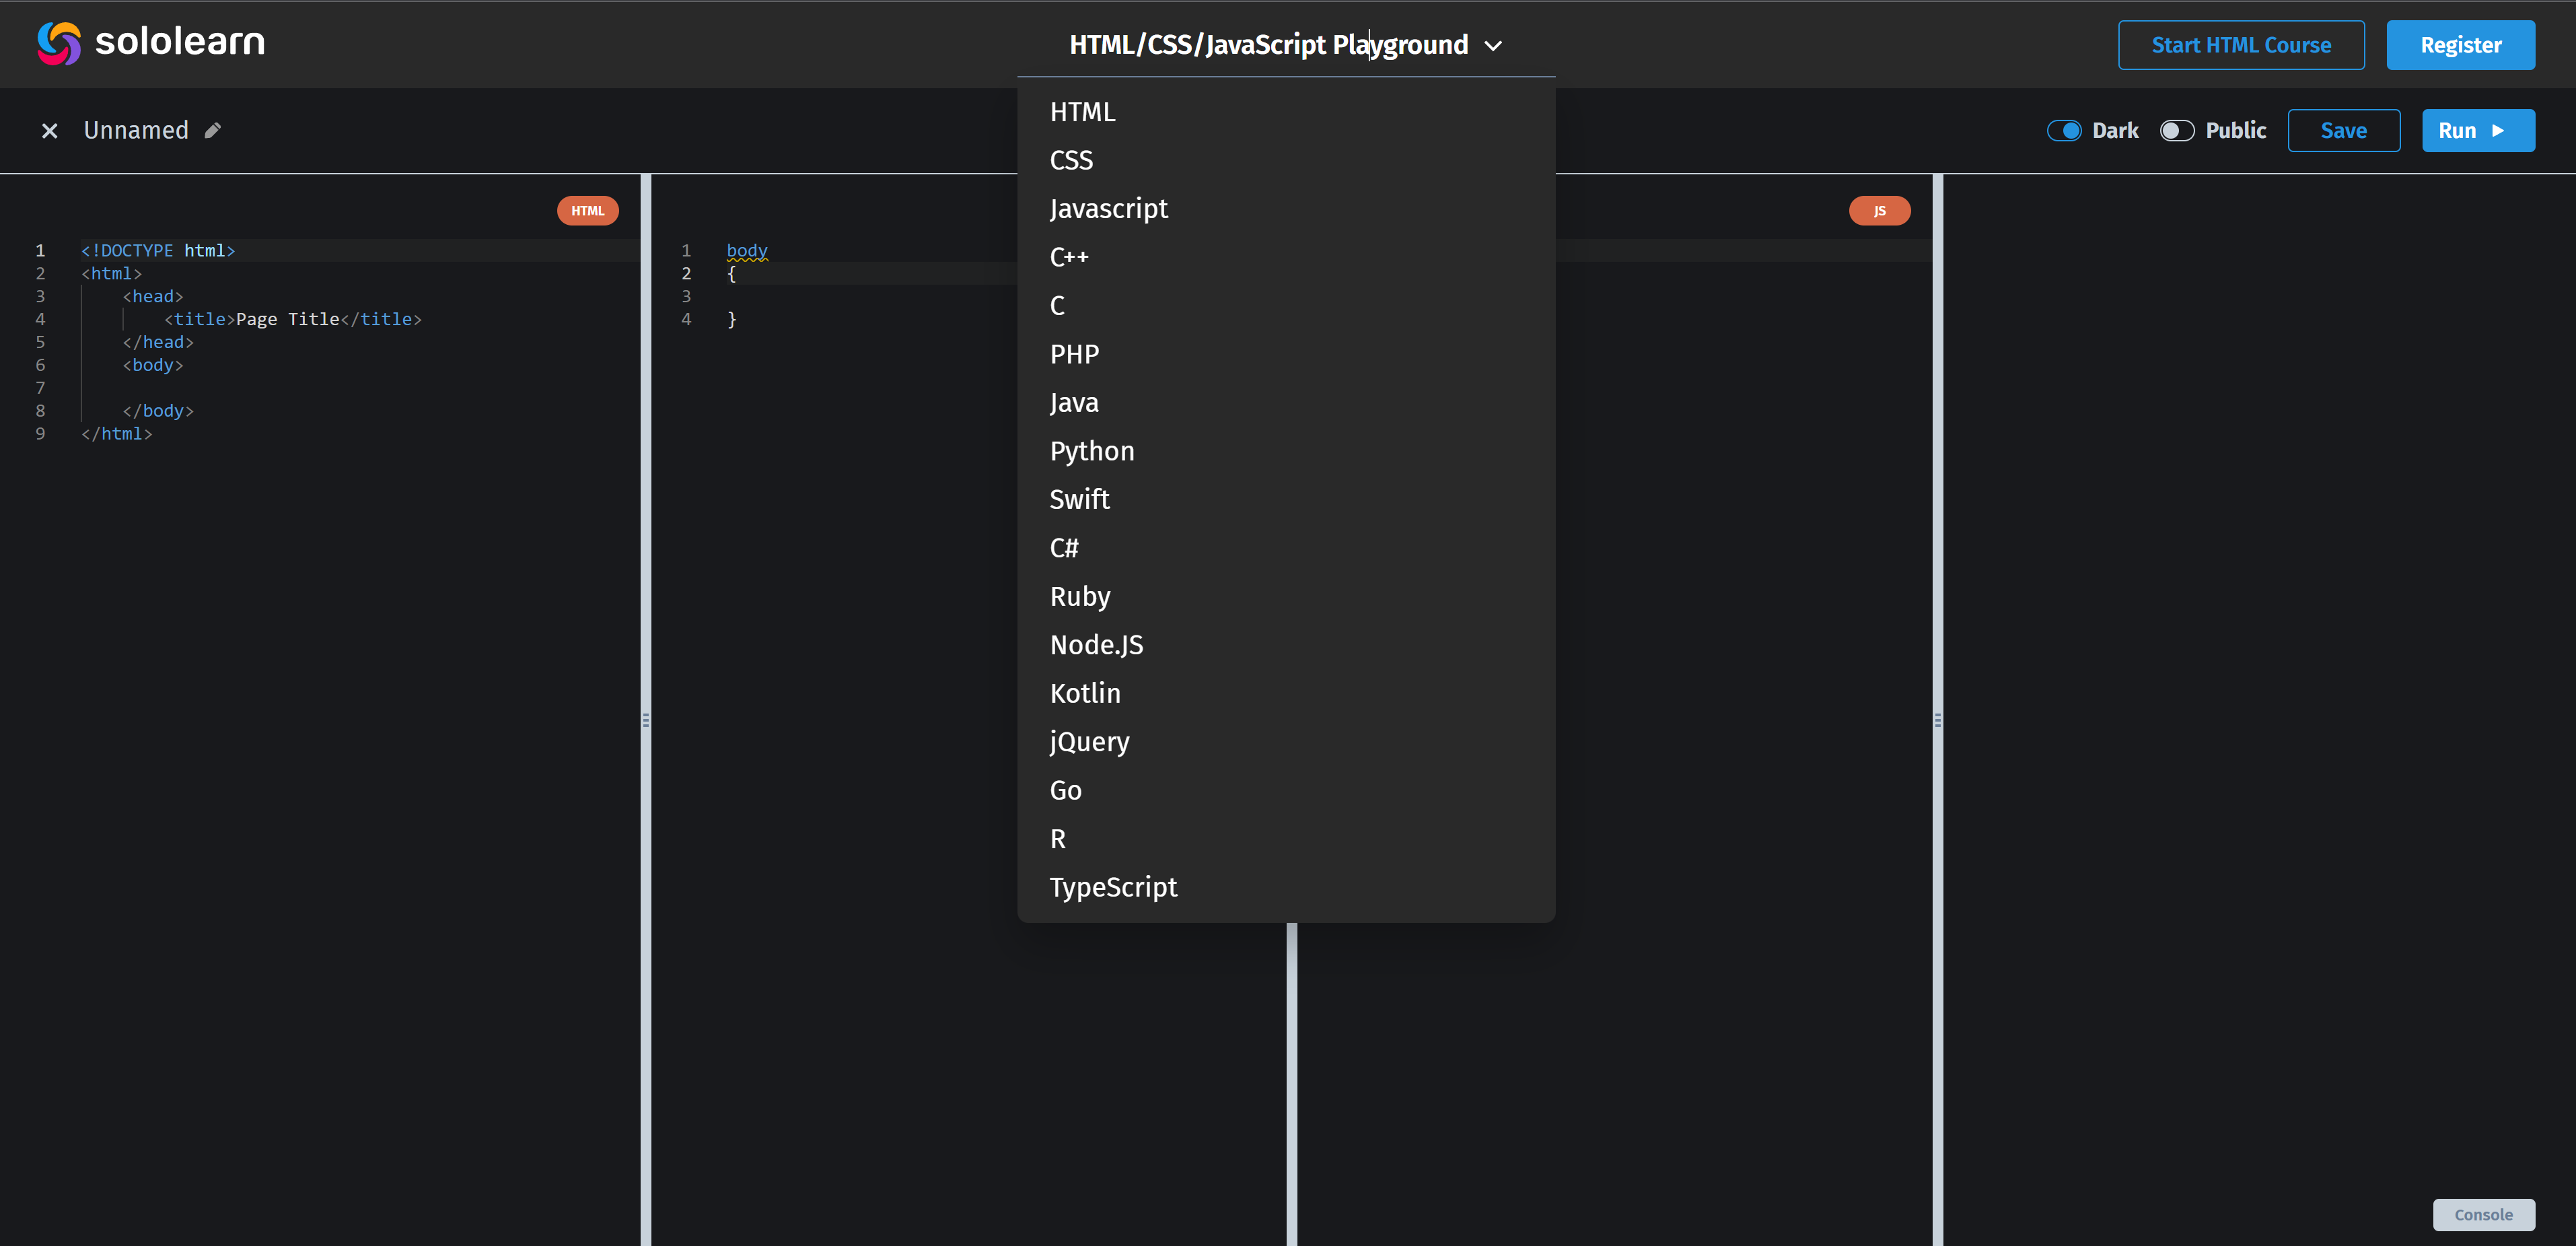
Task: Select Ruby playground option
Action: coord(1286,596)
